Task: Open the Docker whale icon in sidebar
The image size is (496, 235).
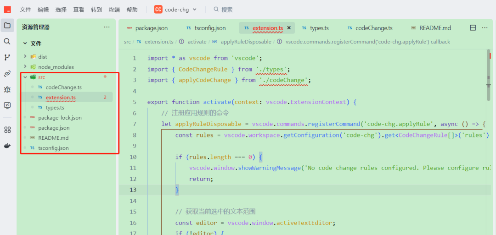Action: [x=7, y=146]
